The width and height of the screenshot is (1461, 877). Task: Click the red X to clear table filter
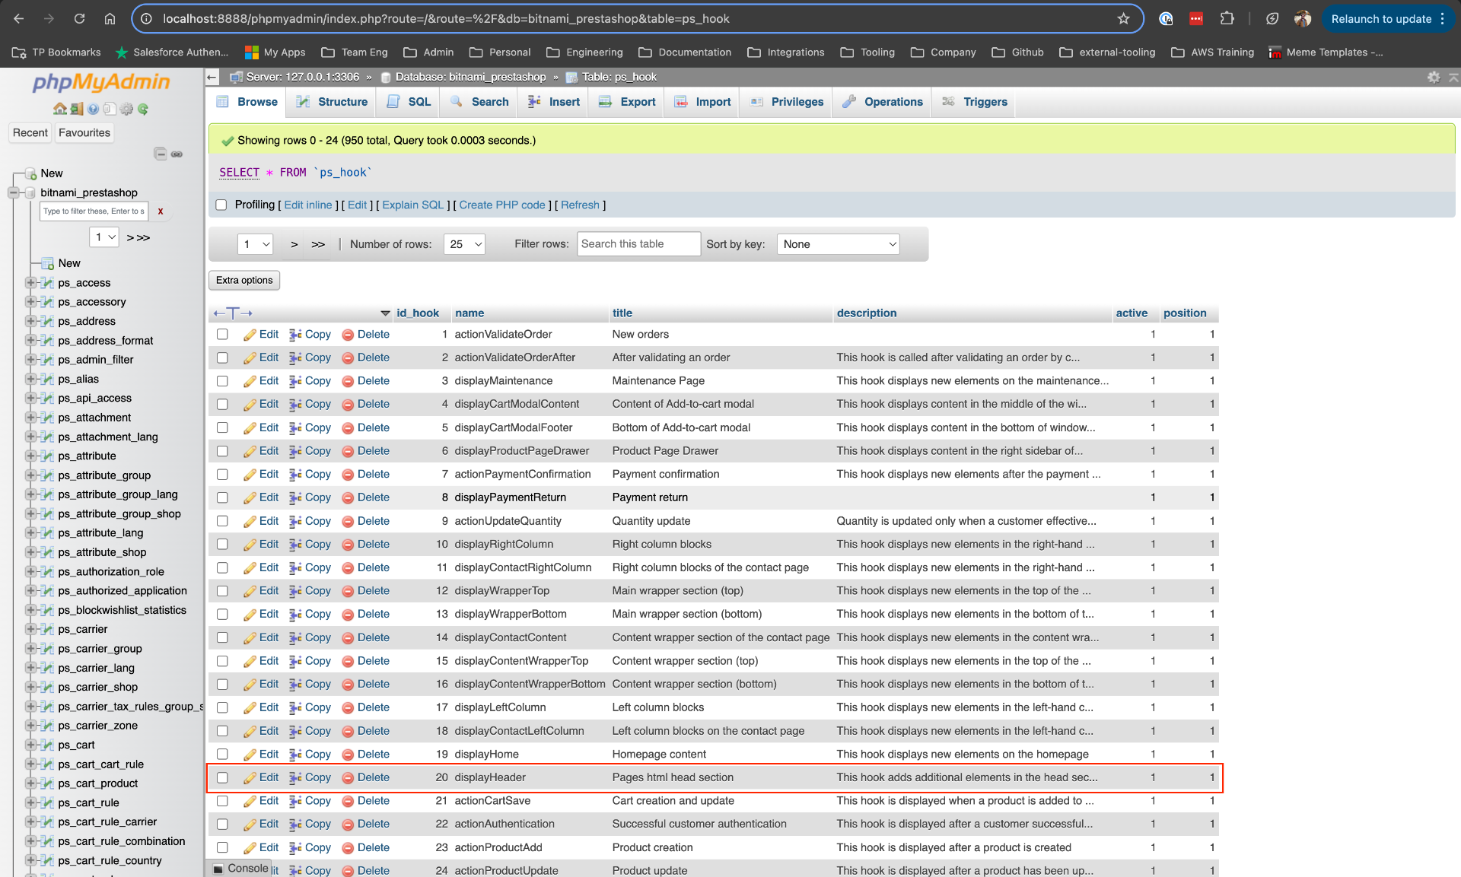pyautogui.click(x=160, y=211)
